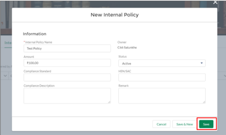This screenshot has width=226, height=135.
Task: Click the Compliance Standard field
Action: pyautogui.click(x=67, y=77)
